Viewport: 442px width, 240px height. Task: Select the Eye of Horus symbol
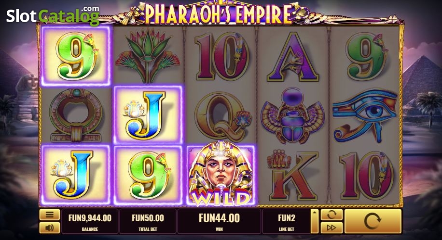tap(365, 115)
